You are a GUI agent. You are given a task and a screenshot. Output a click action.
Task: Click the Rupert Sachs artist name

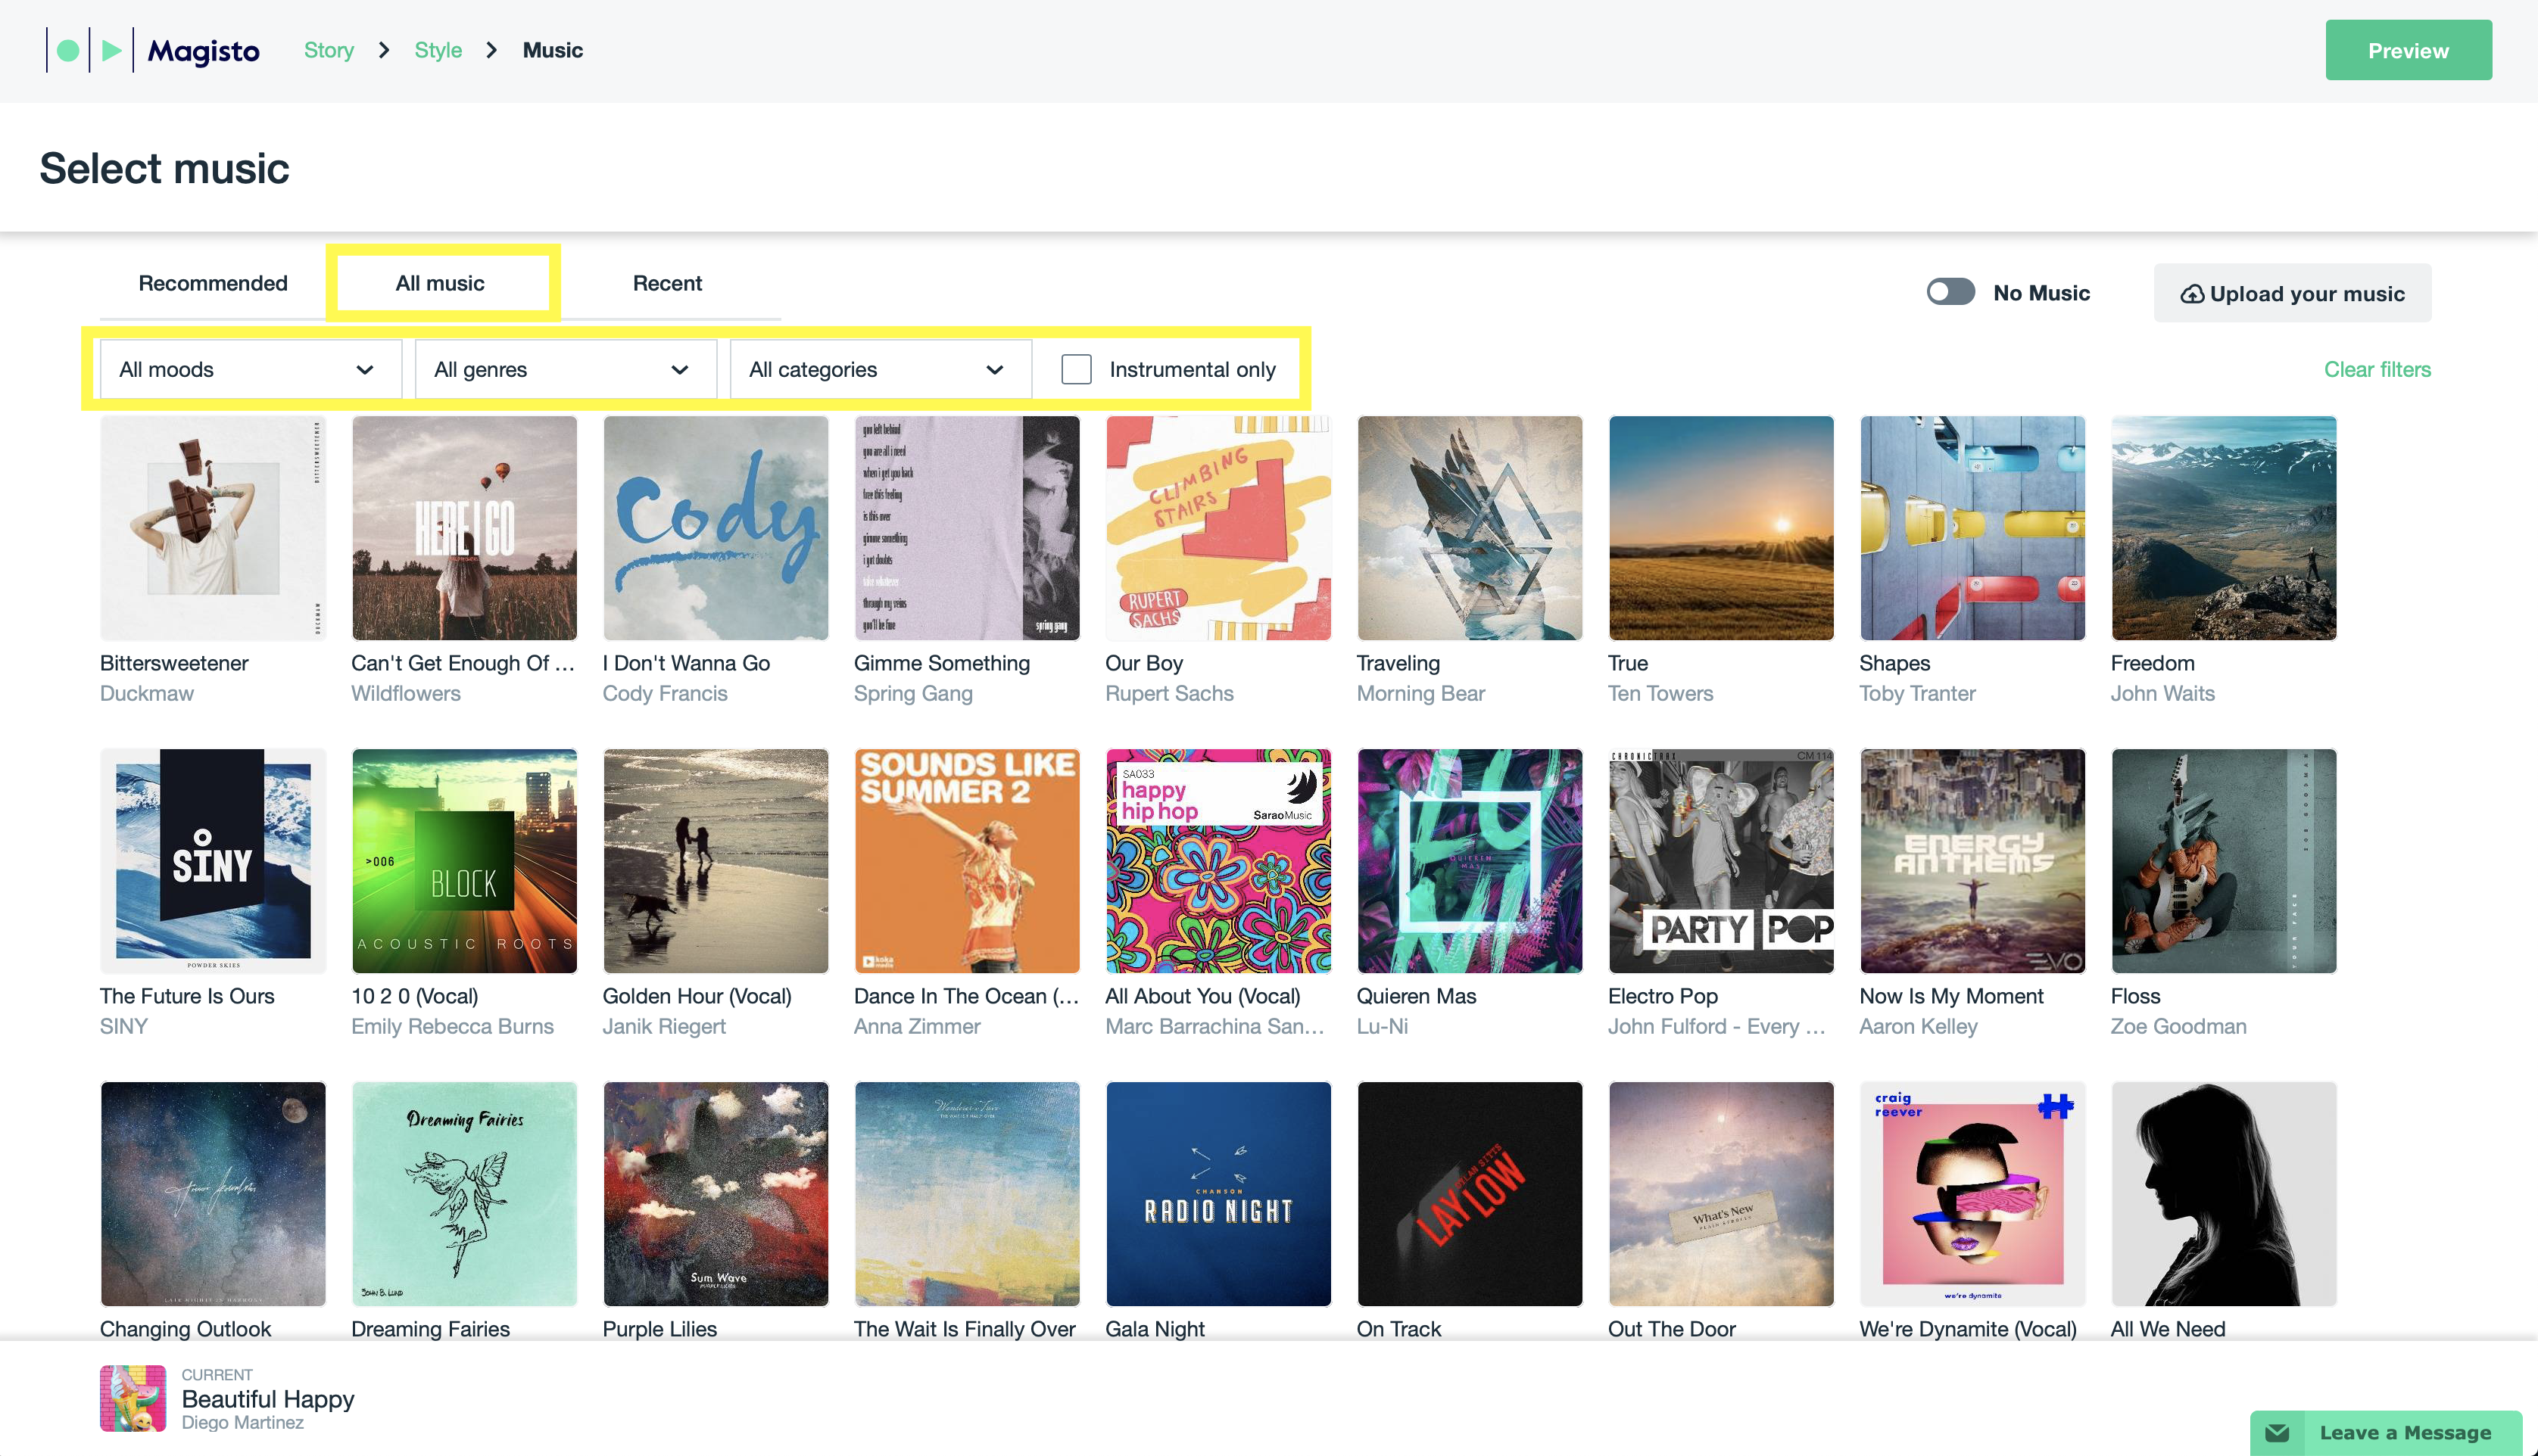click(1170, 693)
